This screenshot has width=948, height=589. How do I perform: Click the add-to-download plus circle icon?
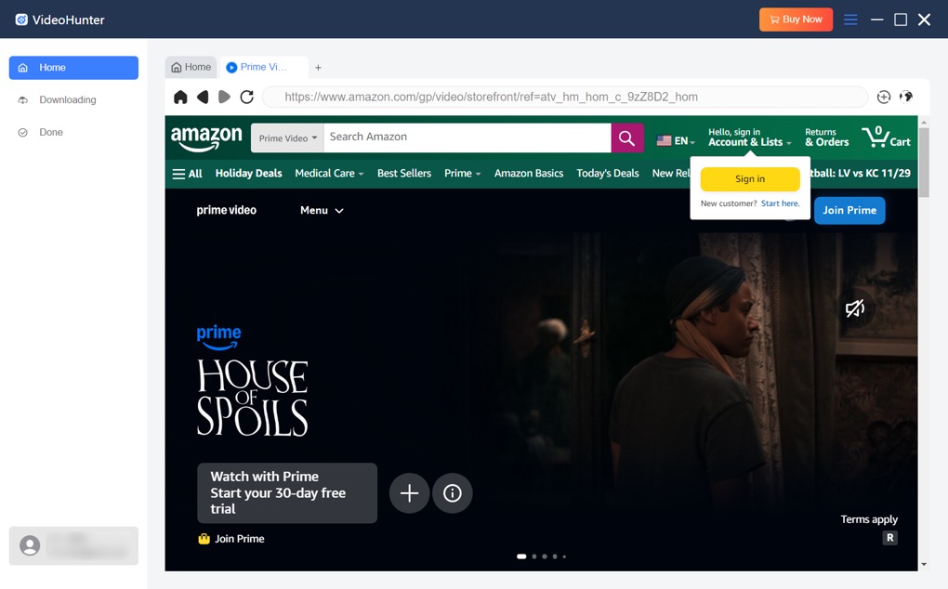(884, 97)
